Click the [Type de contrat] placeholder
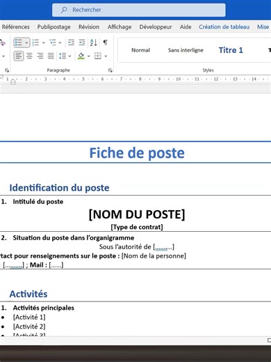271x362 pixels. pyautogui.click(x=137, y=227)
